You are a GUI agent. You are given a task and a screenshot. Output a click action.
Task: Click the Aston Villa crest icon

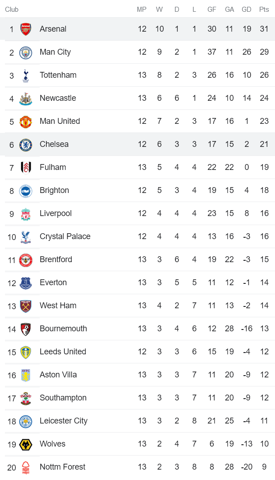point(26,375)
